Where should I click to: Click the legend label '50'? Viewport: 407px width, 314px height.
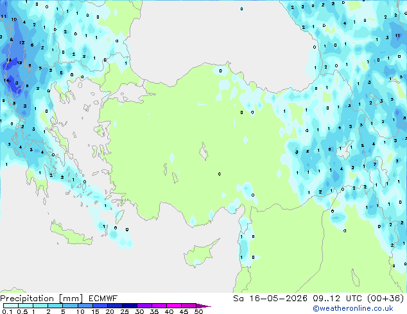tap(198, 311)
